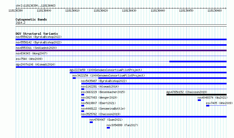Open nsv3054999 (Fan2017) label

click(x=122, y=125)
